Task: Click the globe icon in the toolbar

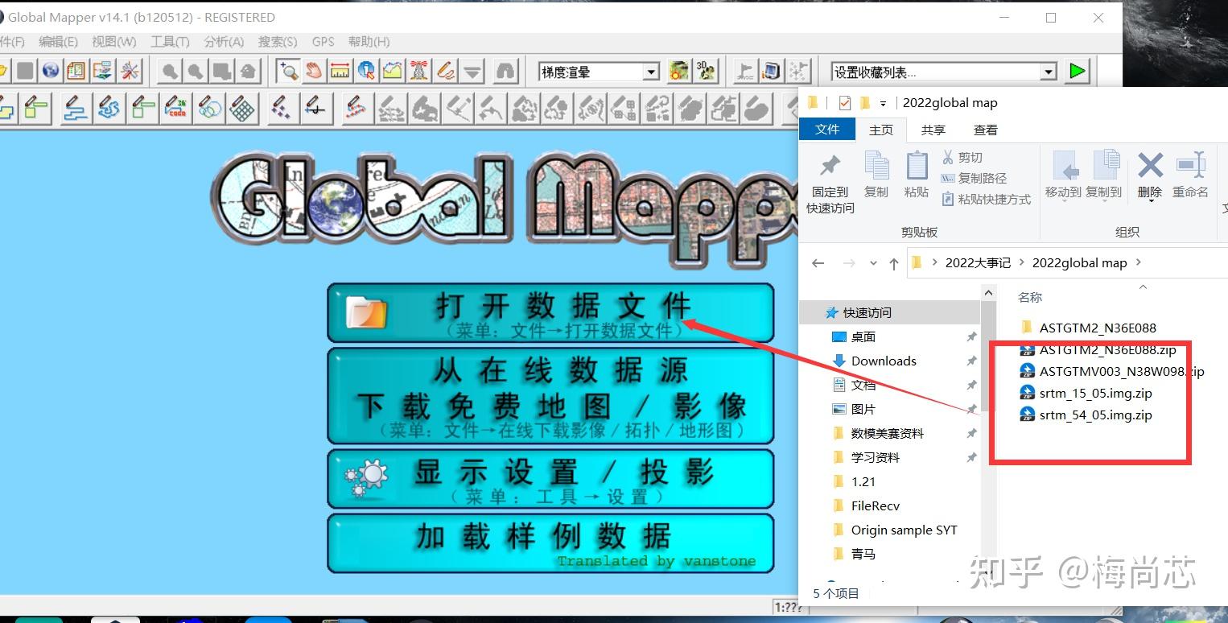Action: pyautogui.click(x=50, y=71)
